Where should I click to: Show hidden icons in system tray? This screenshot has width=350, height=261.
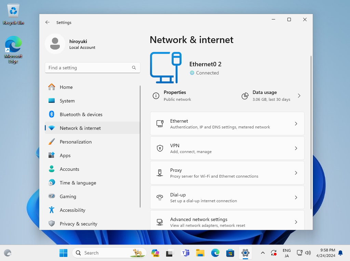pyautogui.click(x=262, y=253)
